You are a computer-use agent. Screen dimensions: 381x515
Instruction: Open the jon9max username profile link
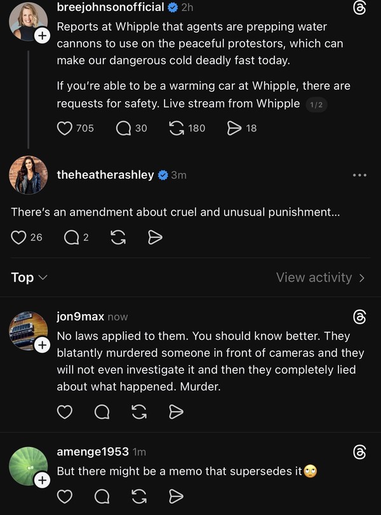pyautogui.click(x=80, y=317)
